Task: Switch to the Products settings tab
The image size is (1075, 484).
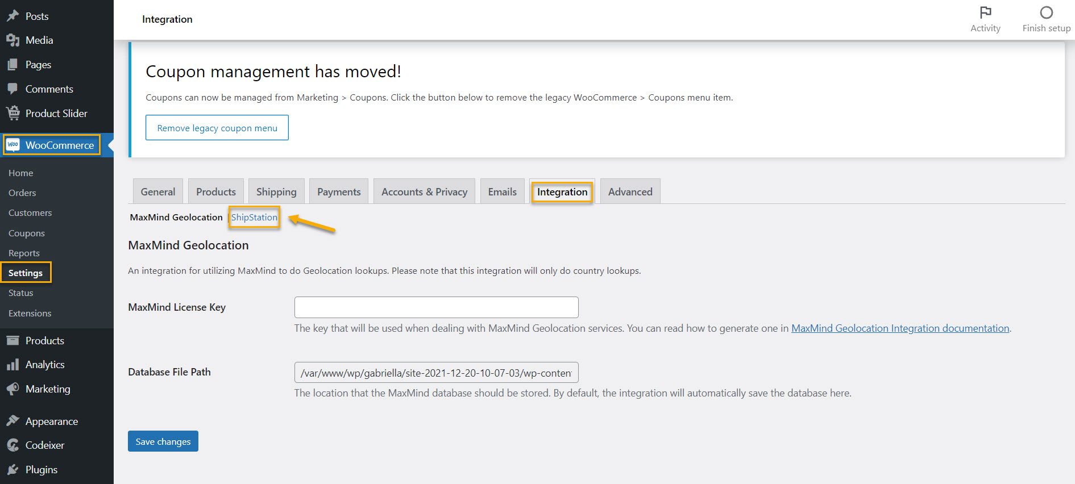Action: (x=216, y=191)
